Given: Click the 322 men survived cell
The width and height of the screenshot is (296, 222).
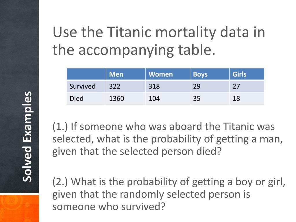Looking at the screenshot, I should pos(126,86).
